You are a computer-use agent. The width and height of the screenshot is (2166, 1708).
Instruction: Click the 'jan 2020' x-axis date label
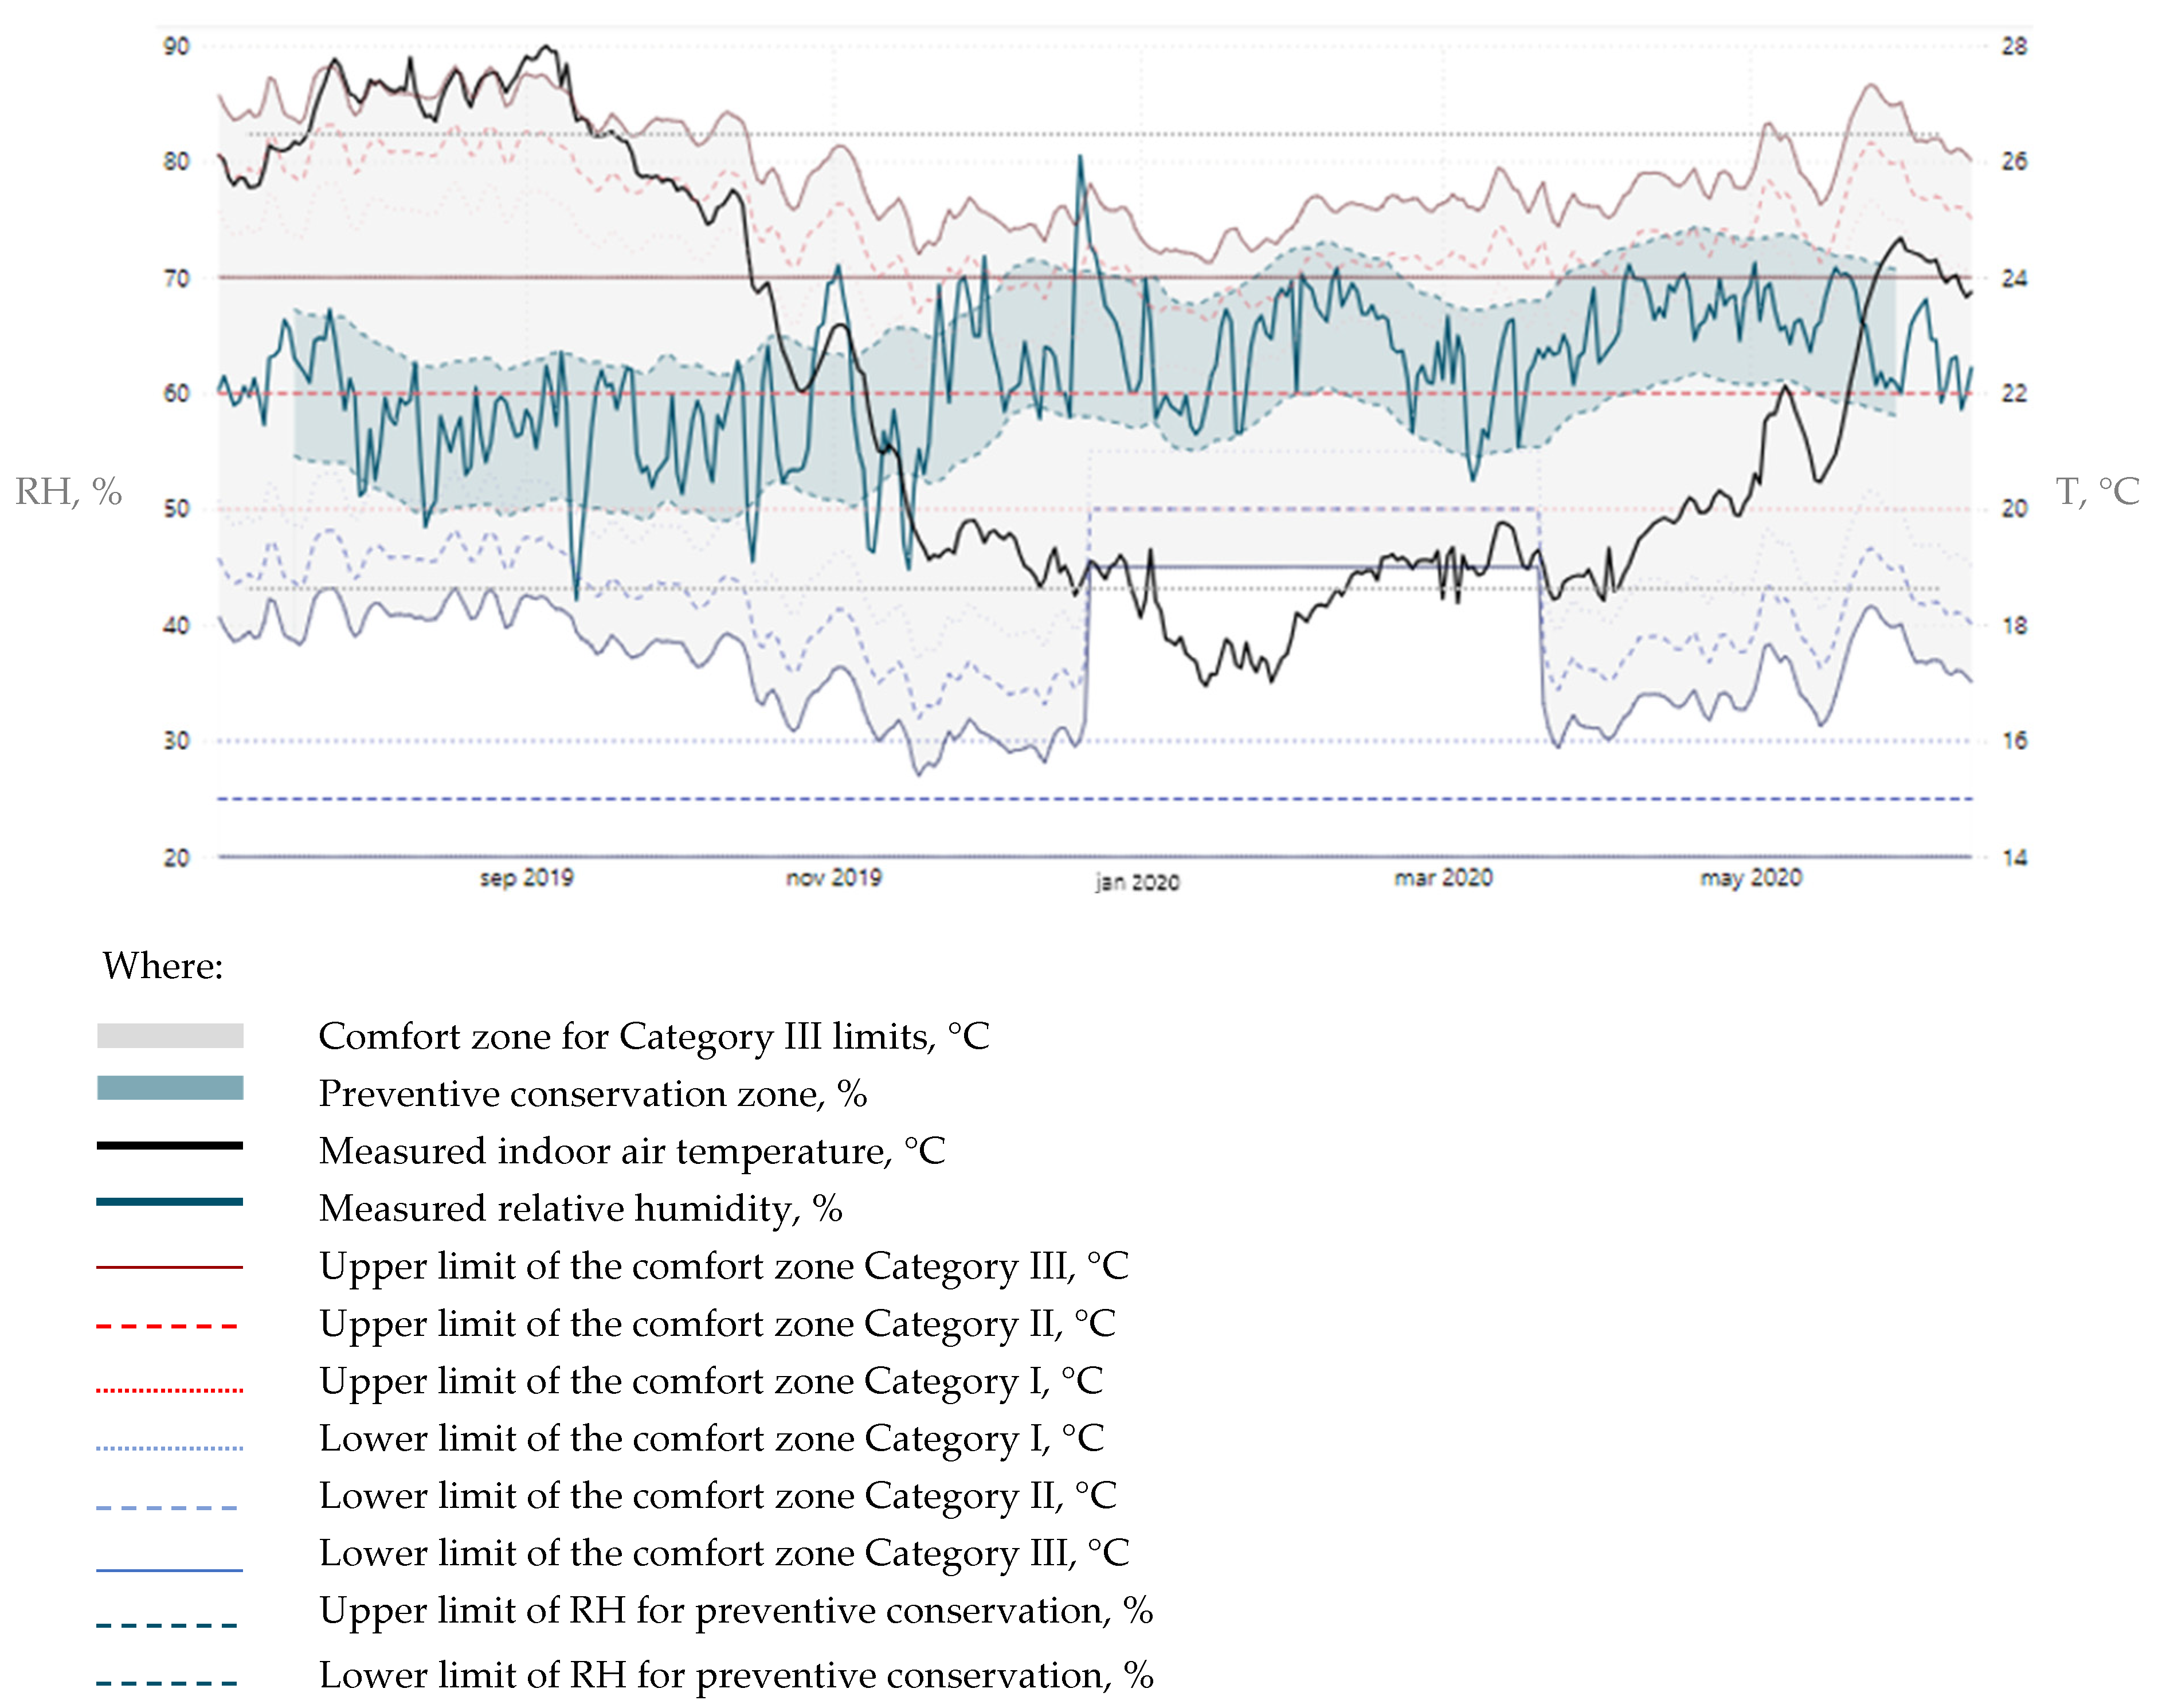click(1138, 882)
